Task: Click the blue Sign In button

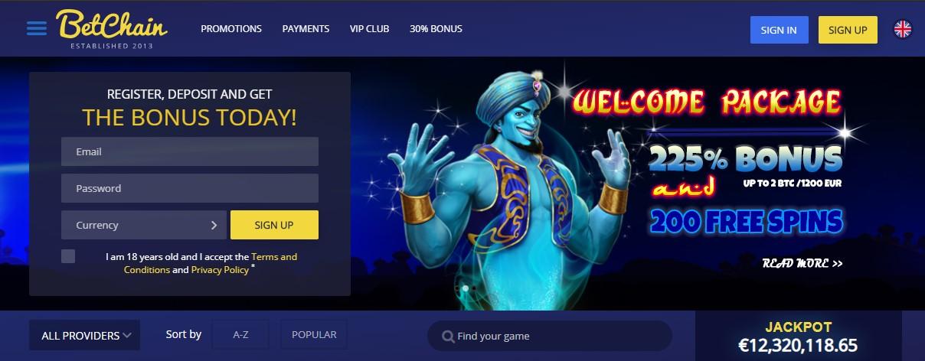Action: [x=780, y=30]
